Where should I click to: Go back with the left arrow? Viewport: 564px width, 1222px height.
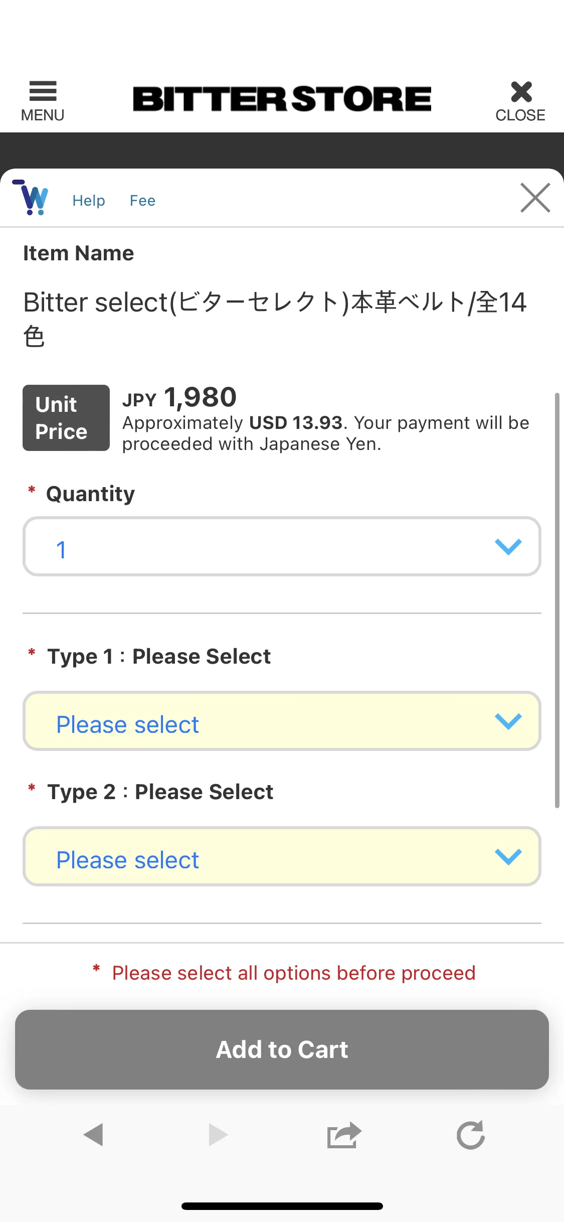(x=94, y=1135)
